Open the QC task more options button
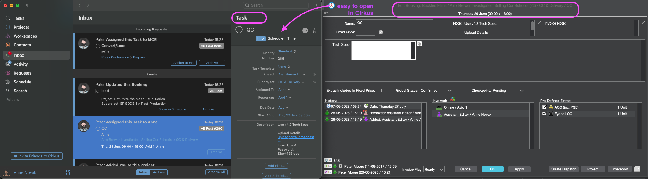The width and height of the screenshot is (648, 179). click(305, 30)
